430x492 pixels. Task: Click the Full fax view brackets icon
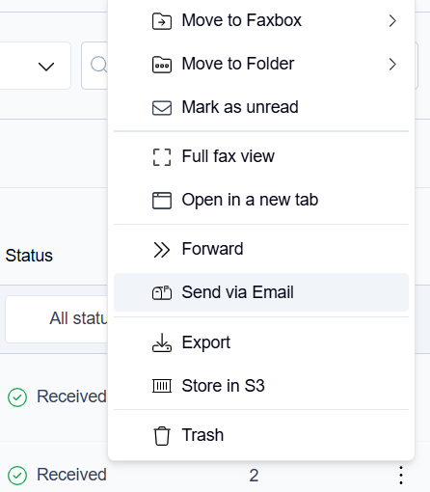click(x=162, y=157)
